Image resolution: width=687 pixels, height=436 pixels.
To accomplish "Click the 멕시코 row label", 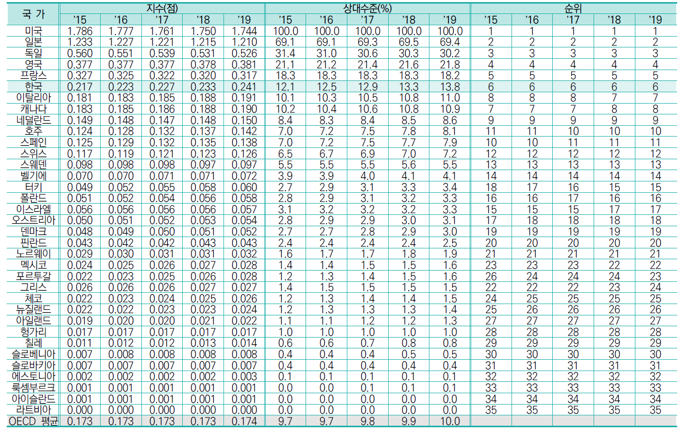I will [x=33, y=265].
